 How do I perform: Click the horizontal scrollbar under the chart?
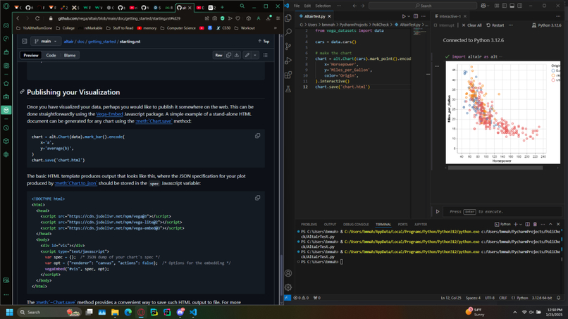[x=495, y=168]
